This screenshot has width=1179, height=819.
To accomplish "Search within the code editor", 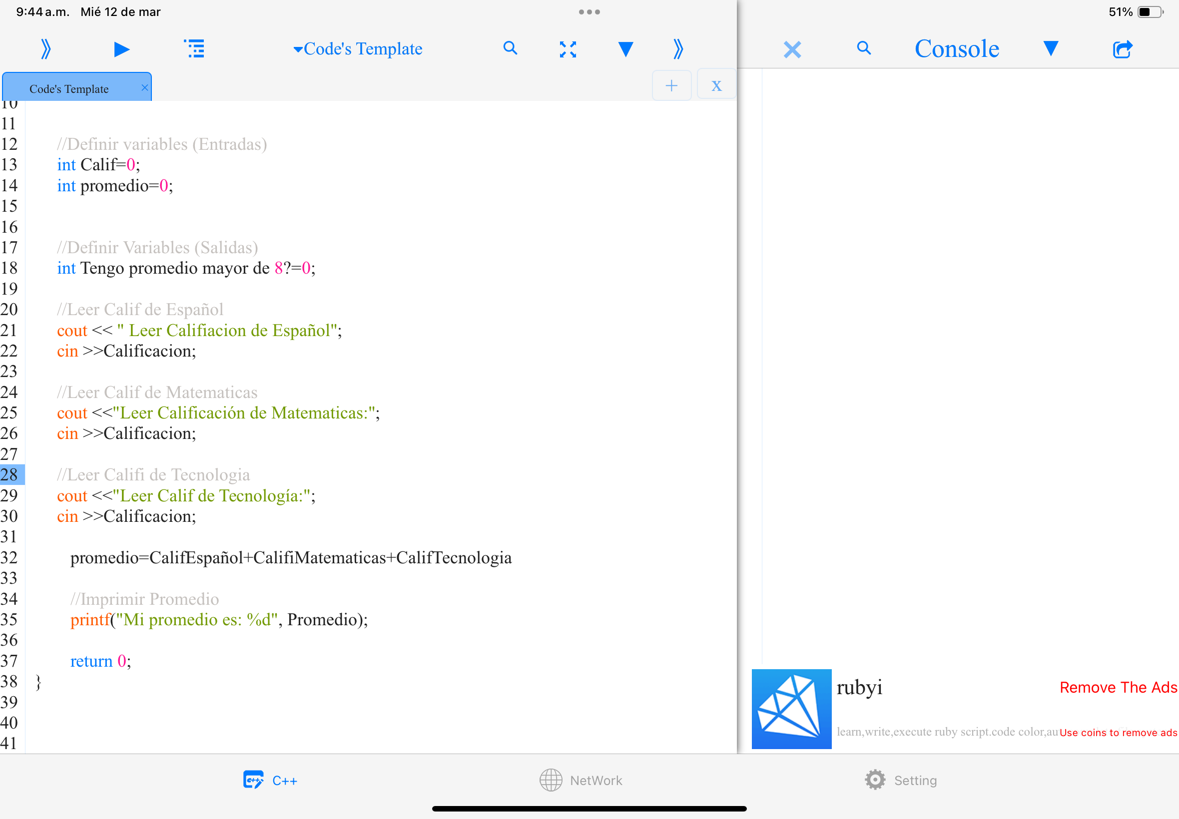I will pyautogui.click(x=510, y=48).
